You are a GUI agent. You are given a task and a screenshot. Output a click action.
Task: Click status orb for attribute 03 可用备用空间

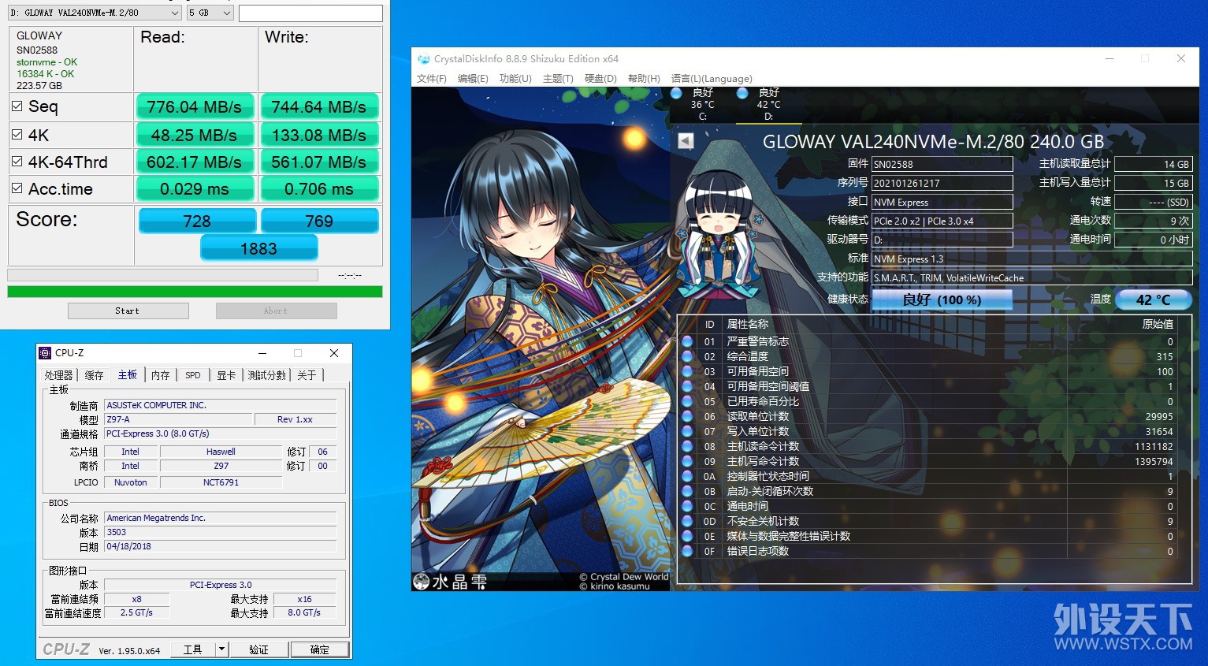(x=687, y=371)
